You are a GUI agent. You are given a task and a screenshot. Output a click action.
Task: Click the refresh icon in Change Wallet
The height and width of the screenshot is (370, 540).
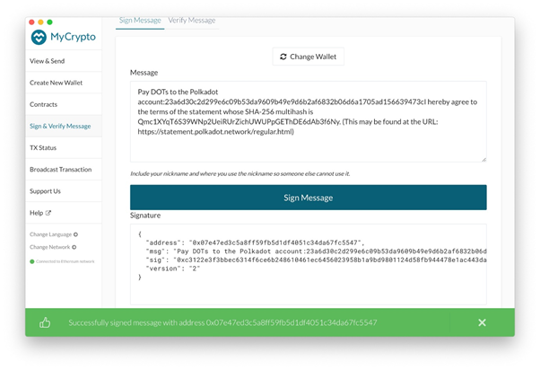click(283, 57)
